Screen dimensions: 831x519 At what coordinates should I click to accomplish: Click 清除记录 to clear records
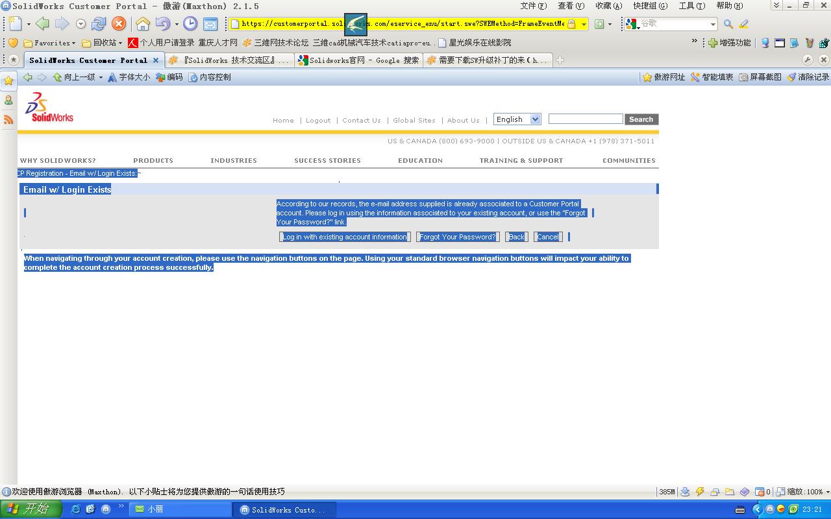click(x=808, y=77)
